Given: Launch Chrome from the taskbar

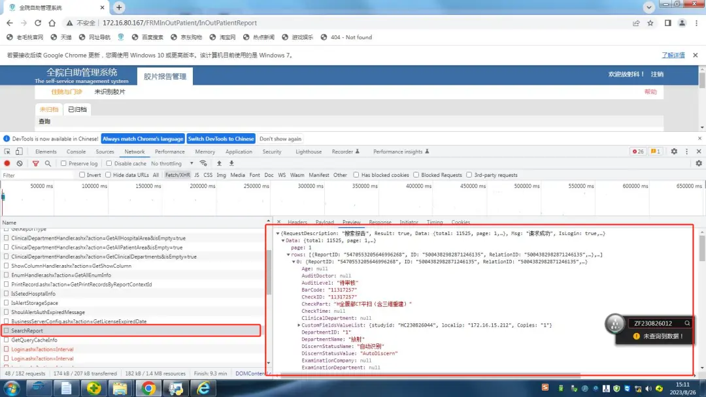Looking at the screenshot, I should click(x=148, y=388).
